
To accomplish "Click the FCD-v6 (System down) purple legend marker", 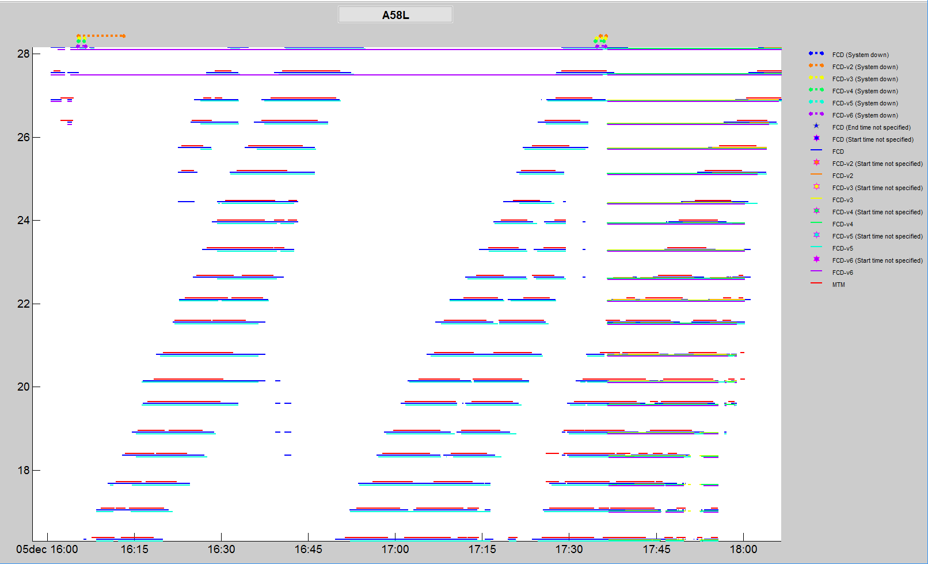I will [816, 113].
